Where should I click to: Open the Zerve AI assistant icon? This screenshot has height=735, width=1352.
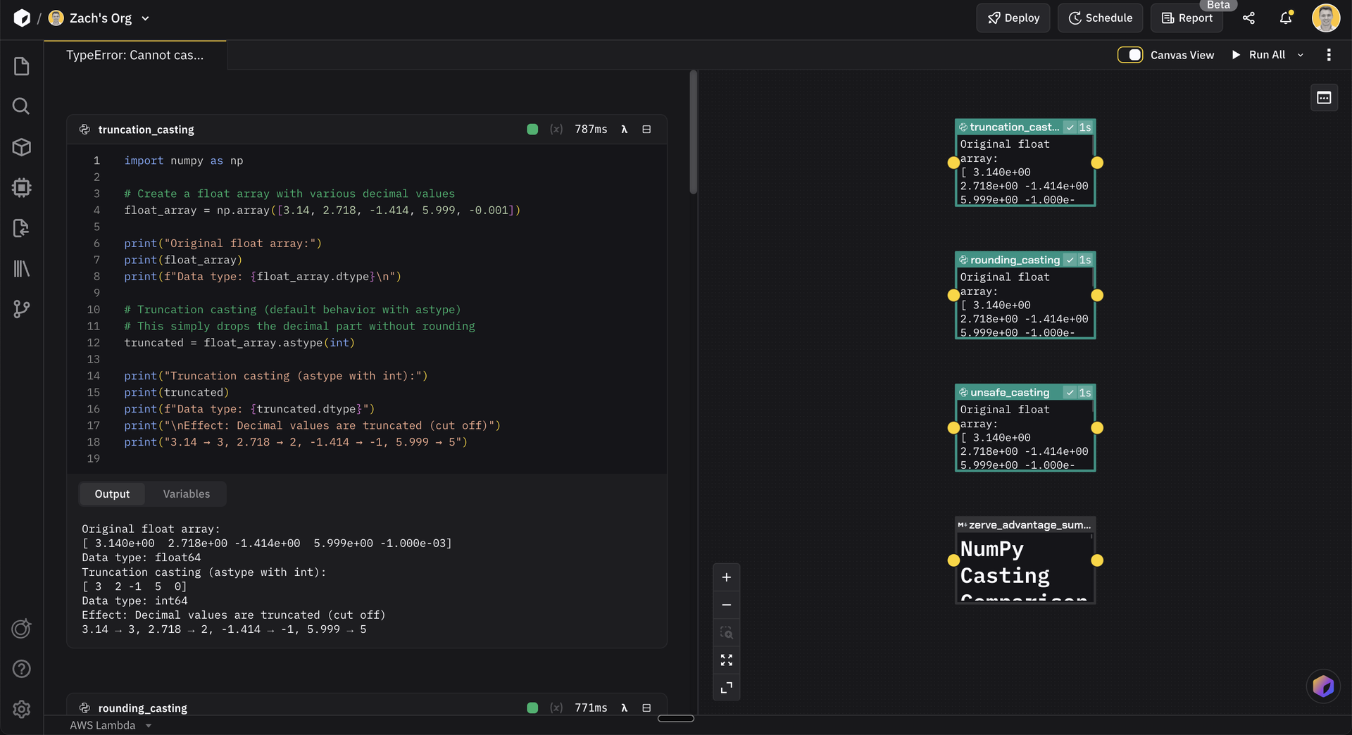click(1323, 686)
